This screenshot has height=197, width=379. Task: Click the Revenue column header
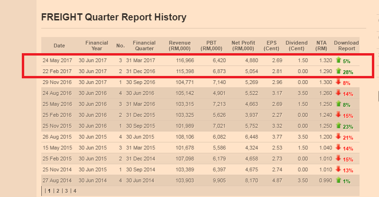(180, 46)
